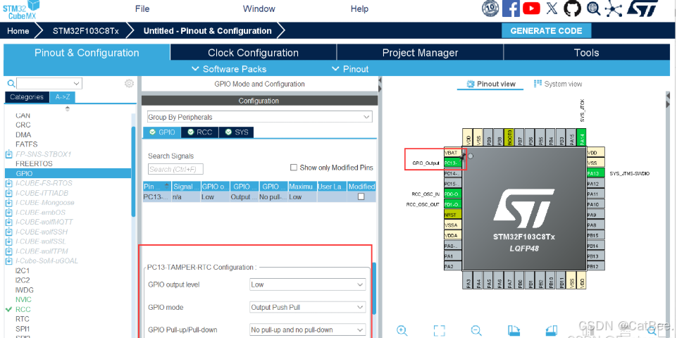
Task: Click the download icon beside FP-SNS-STBOX1
Action: click(x=8, y=154)
